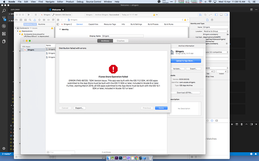Click VS Code split editor icon
This screenshot has height=161, width=259.
pos(251,10)
